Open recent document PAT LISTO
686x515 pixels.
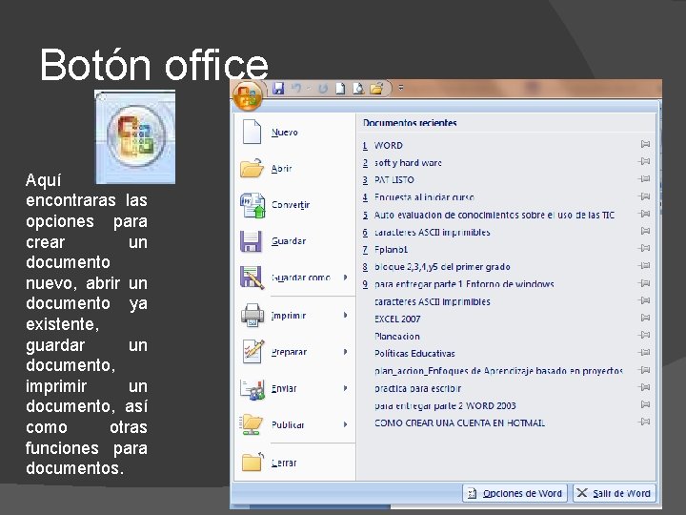pyautogui.click(x=393, y=180)
